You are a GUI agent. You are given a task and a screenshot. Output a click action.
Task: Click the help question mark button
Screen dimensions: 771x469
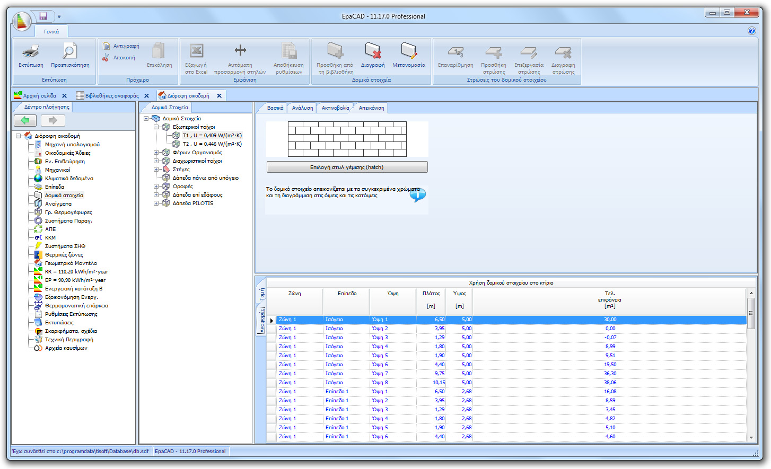point(751,31)
